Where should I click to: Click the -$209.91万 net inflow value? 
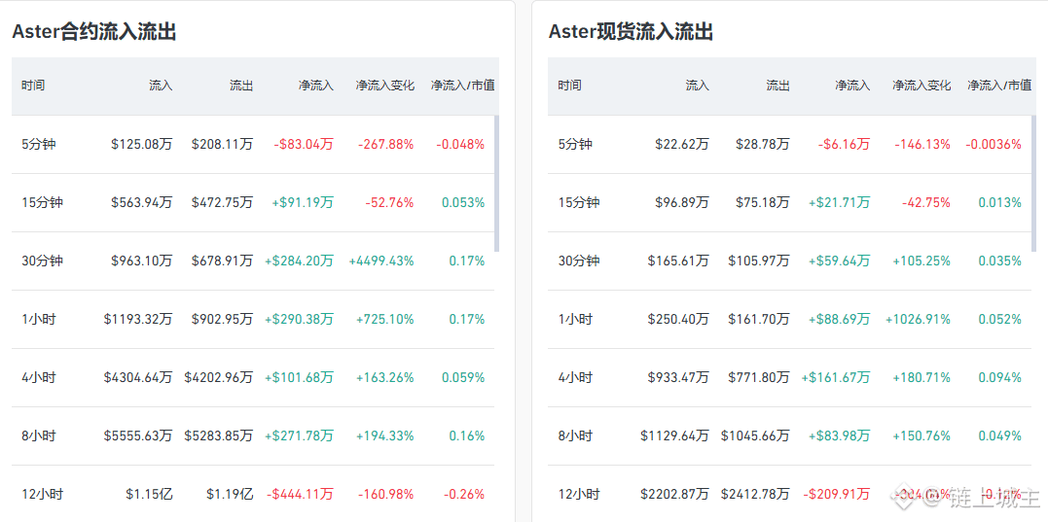click(837, 495)
